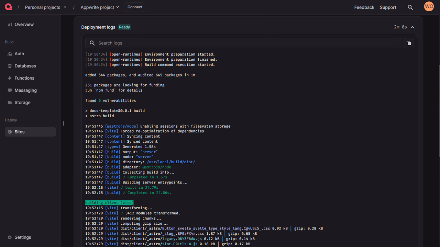Click "Environment preparation started" log line
The width and height of the screenshot is (440, 247).
pyautogui.click(x=150, y=54)
